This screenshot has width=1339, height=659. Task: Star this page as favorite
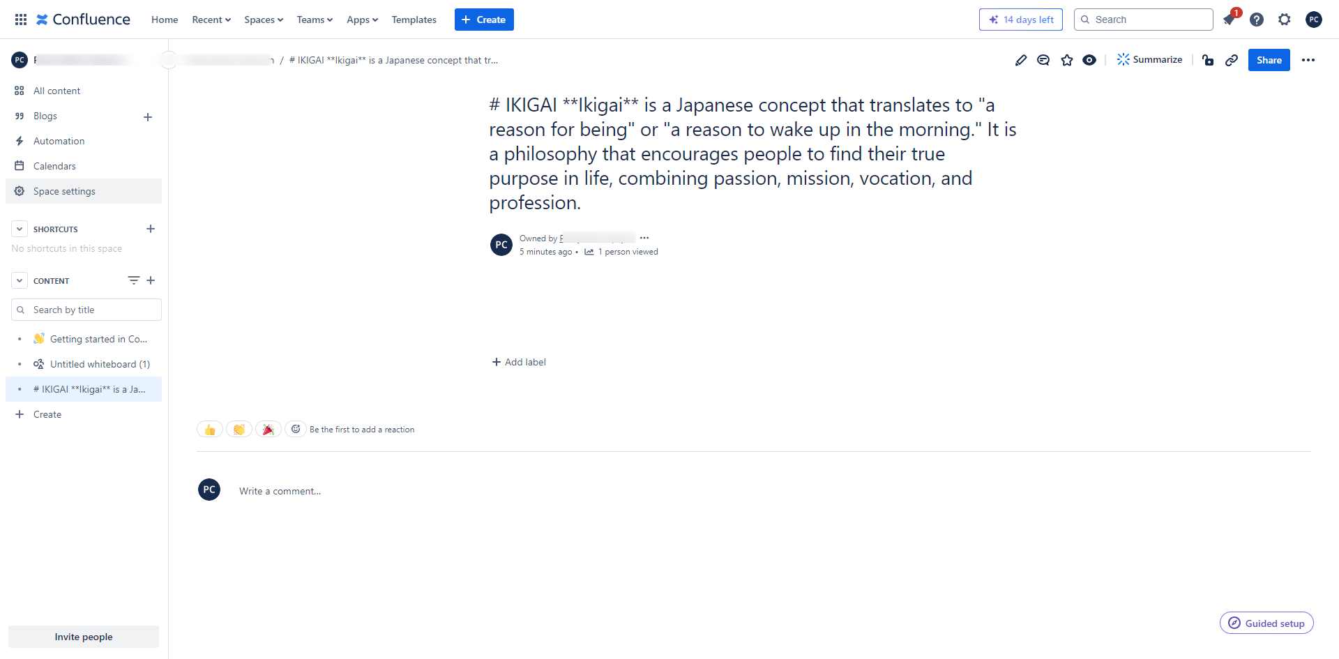(1067, 60)
